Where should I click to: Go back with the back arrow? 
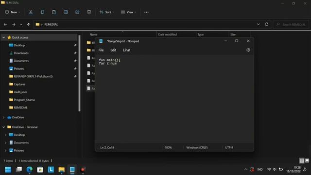tap(5, 24)
